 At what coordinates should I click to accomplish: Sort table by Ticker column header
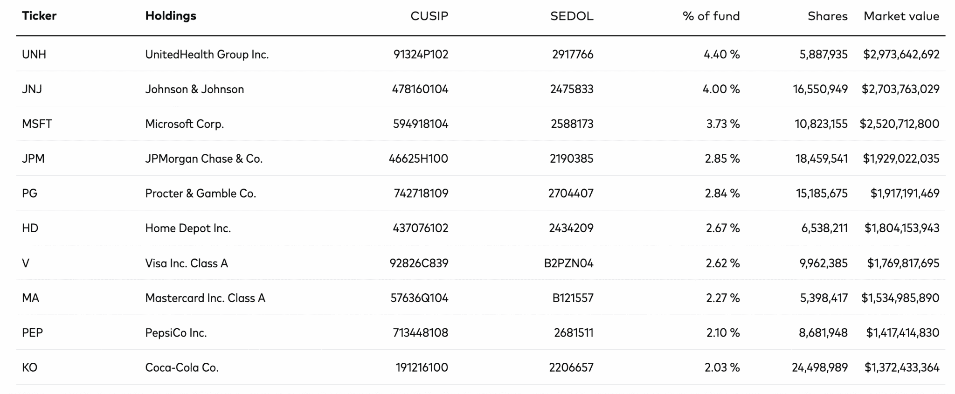[x=39, y=16]
